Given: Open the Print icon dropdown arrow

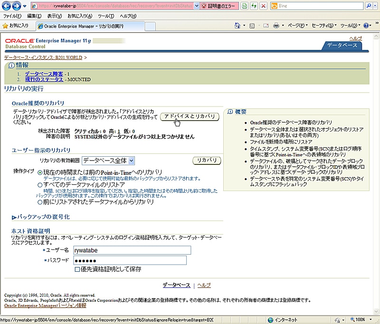Looking at the screenshot, I should [283, 26].
